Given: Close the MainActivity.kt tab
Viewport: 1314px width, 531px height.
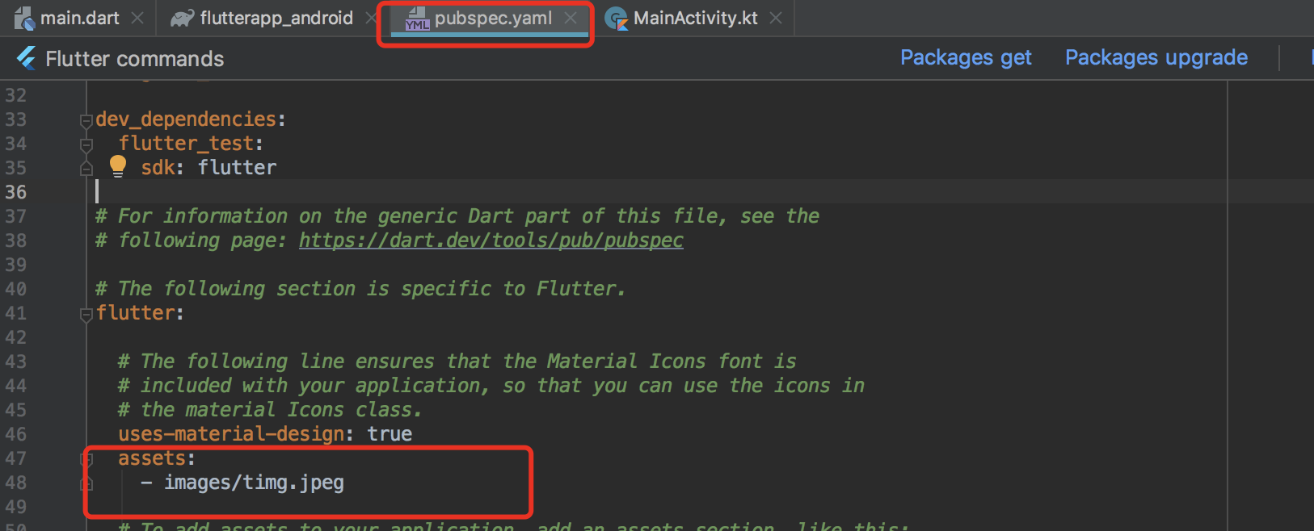Looking at the screenshot, I should (776, 18).
